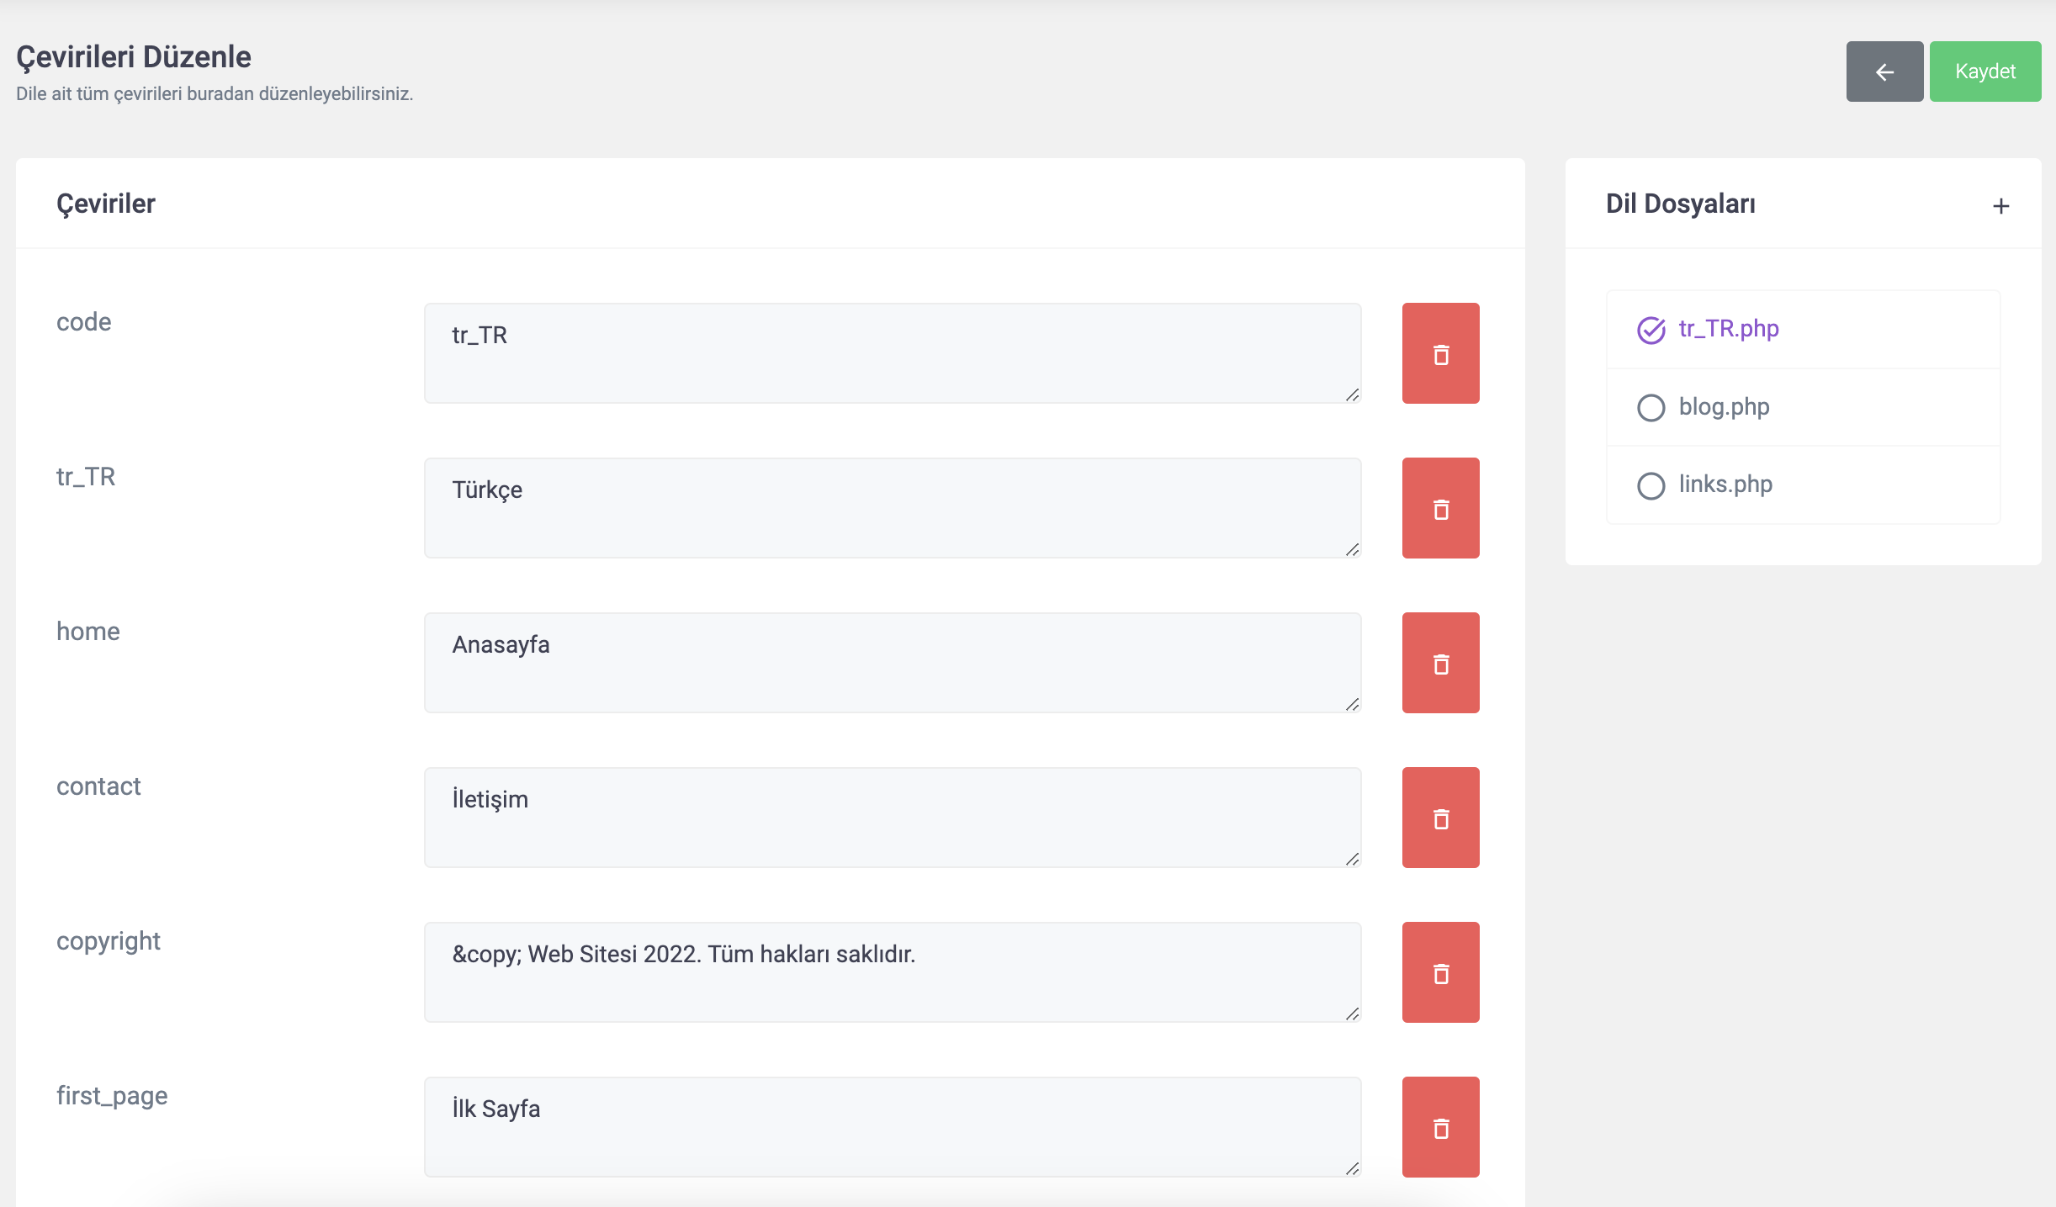Viewport: 2056px width, 1207px height.
Task: Add a new language file with plus icon
Action: (x=2001, y=206)
